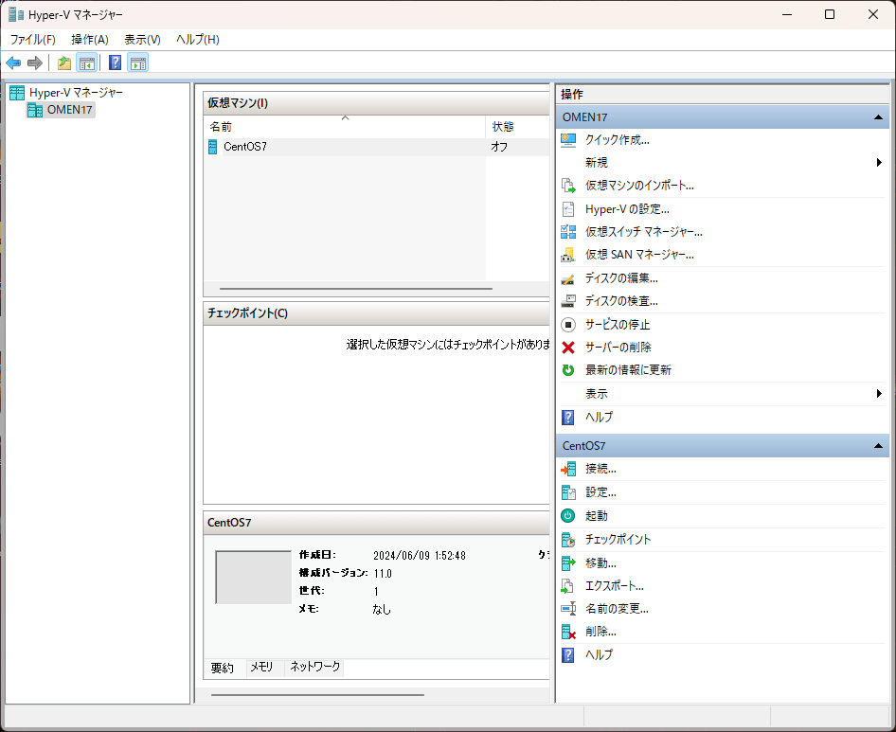Click the 仮想 SAN マネージャー icon
Viewport: 896px width, 732px height.
pos(568,255)
